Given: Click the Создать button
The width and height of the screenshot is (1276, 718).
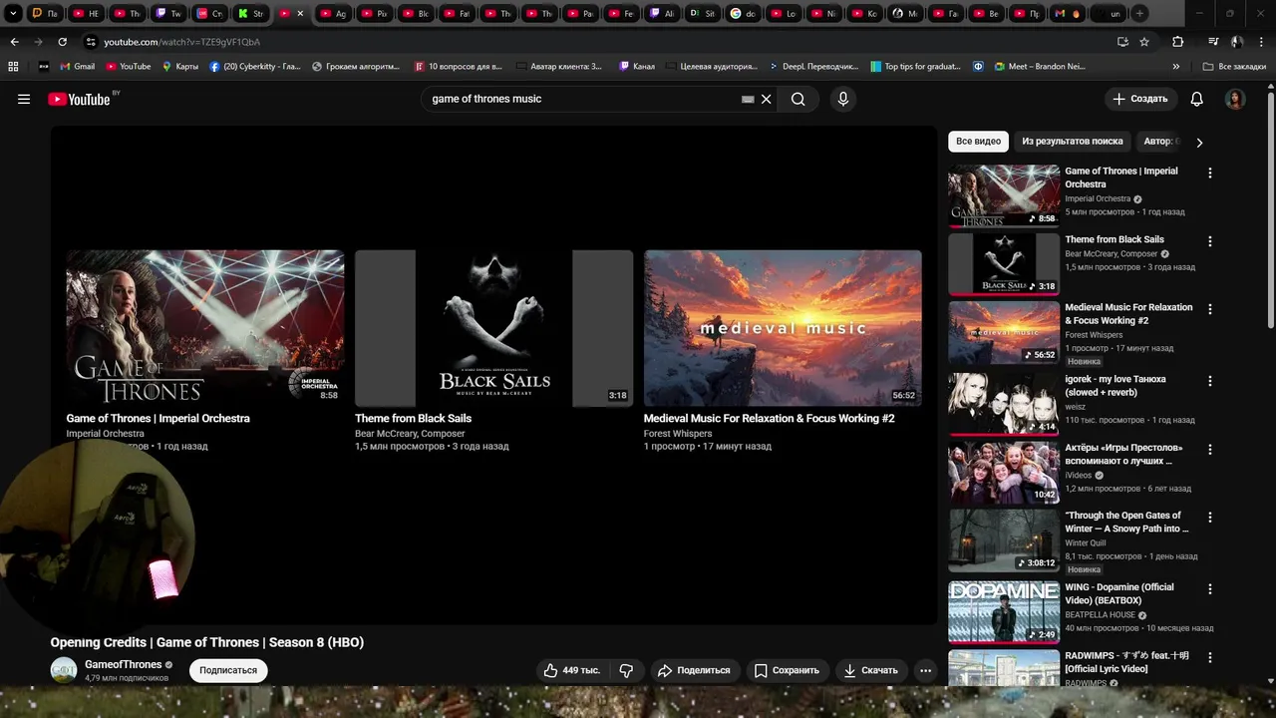Looking at the screenshot, I should pos(1140,99).
